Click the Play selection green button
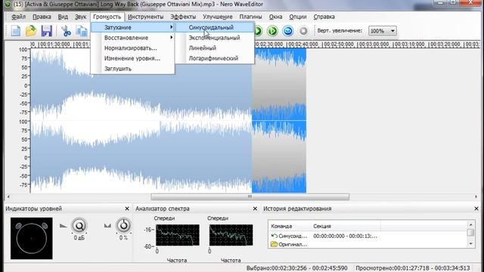The width and height of the screenshot is (484, 272). pyautogui.click(x=272, y=31)
